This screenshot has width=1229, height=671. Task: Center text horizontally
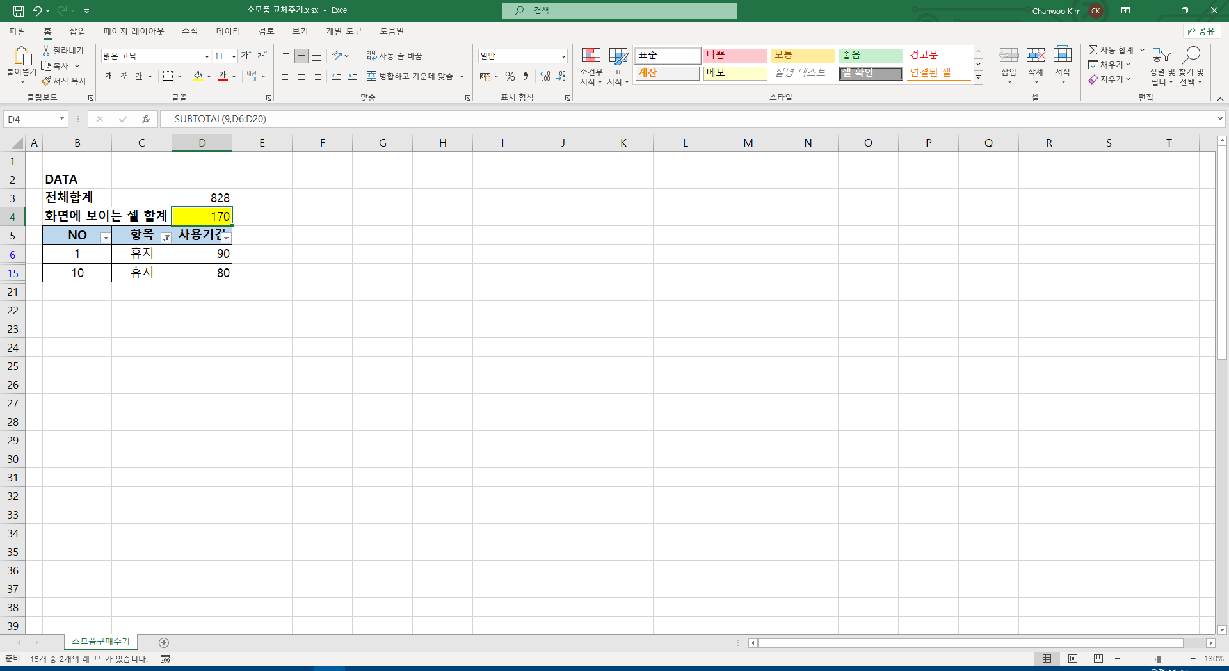301,76
